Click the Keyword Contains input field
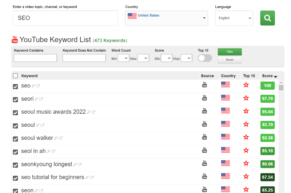Screen dimensions: 291x193 coord(35,58)
